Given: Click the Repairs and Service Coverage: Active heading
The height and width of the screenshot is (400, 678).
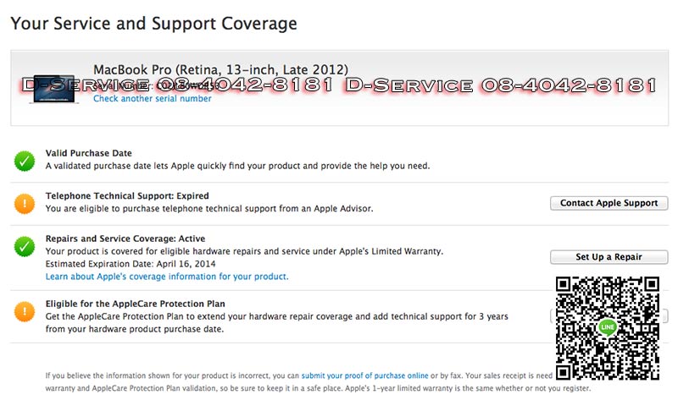Looking at the screenshot, I should (125, 239).
